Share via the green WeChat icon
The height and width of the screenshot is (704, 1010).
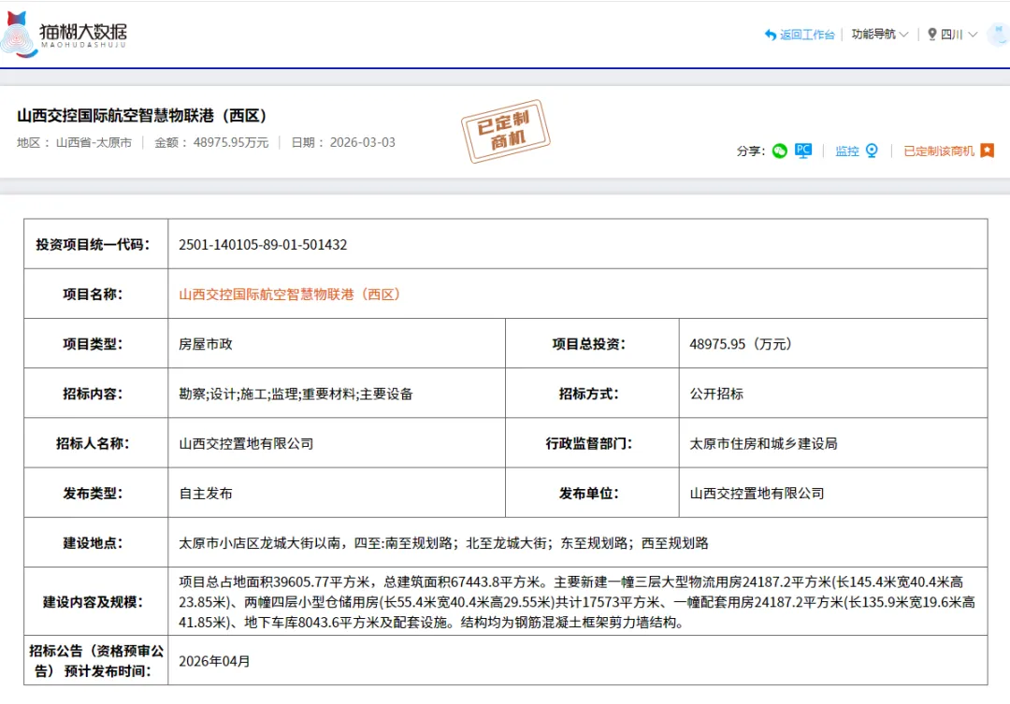pos(779,151)
